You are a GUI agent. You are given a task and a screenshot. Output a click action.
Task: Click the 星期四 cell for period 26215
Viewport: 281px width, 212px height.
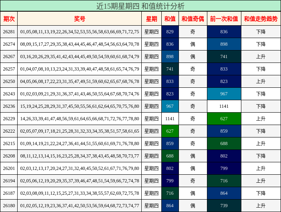point(151,143)
